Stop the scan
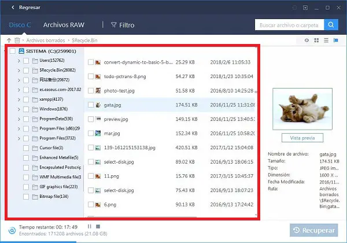Viewport: 347px width, 243px height. point(98,226)
